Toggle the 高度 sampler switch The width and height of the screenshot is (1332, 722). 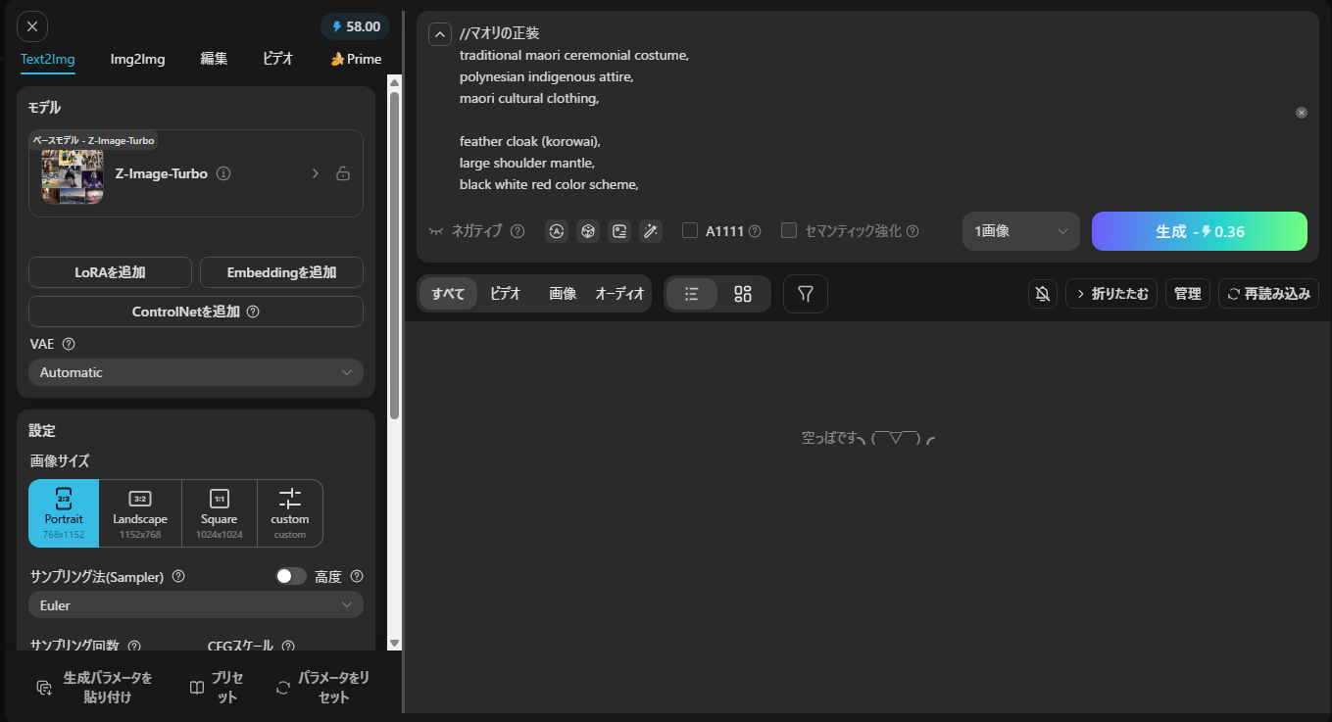(x=291, y=577)
